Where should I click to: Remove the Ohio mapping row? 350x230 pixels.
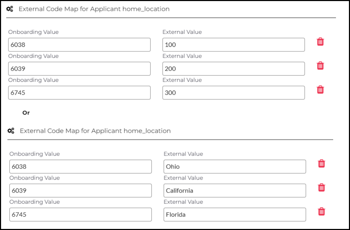pos(321,164)
